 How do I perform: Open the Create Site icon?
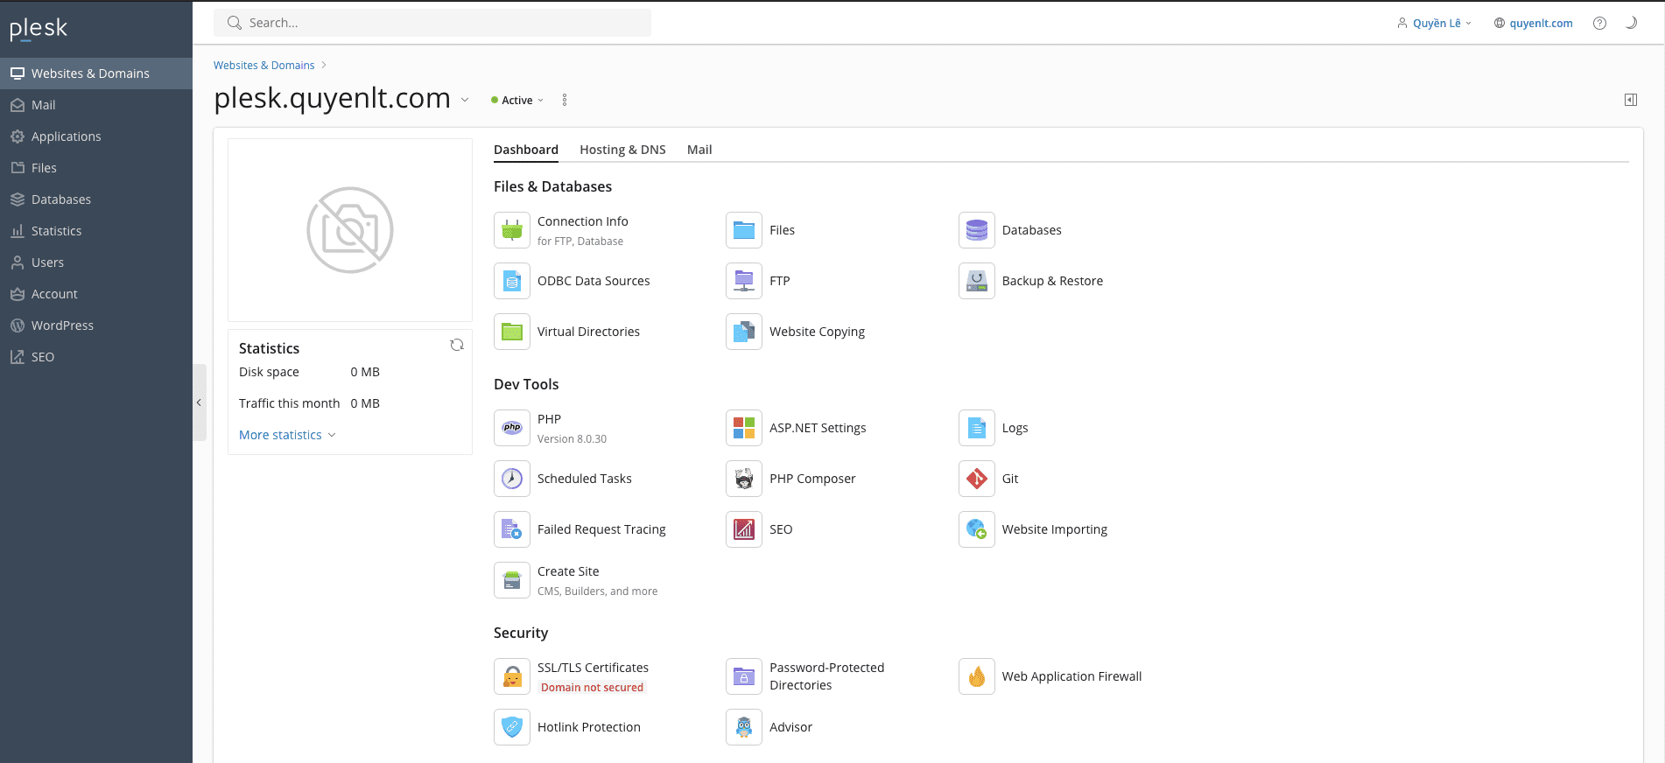coord(512,580)
